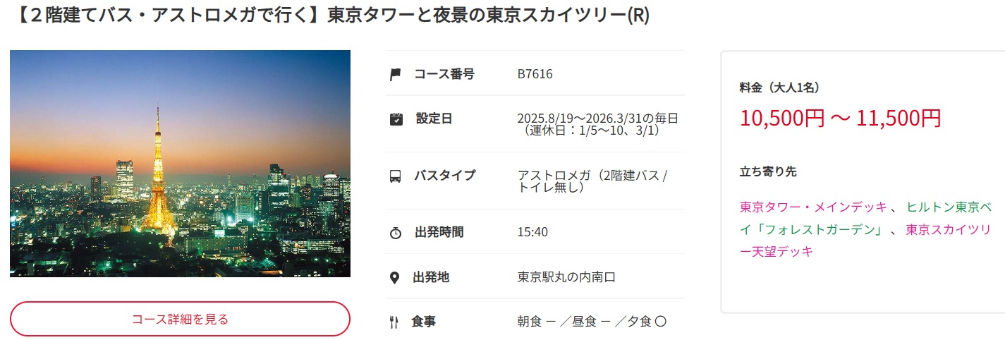Viewport: 1005px width, 340px height.
Task: Click the stopwatch icon beside 出発時間
Action: [x=396, y=232]
